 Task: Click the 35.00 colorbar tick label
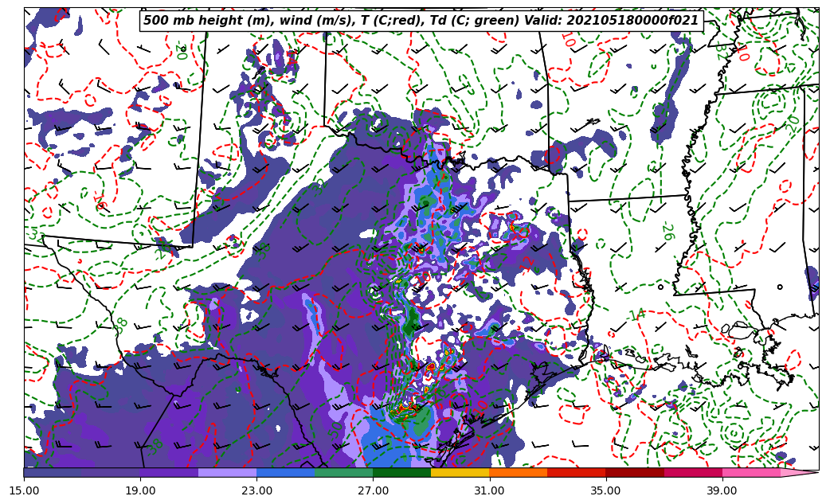coord(605,490)
